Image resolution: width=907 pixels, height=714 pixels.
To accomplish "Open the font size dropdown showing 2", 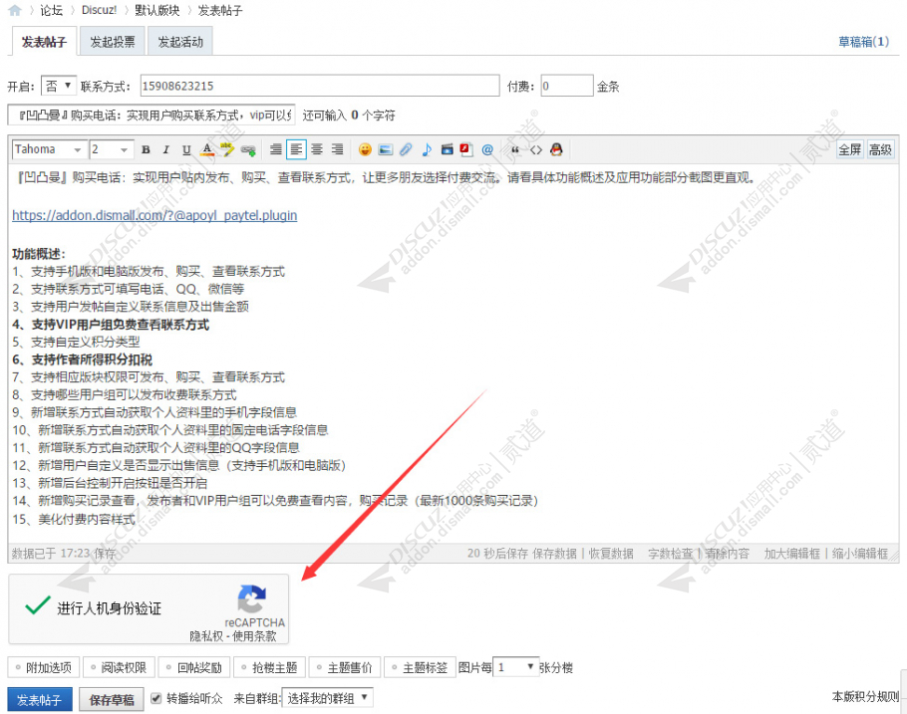I will click(x=112, y=149).
